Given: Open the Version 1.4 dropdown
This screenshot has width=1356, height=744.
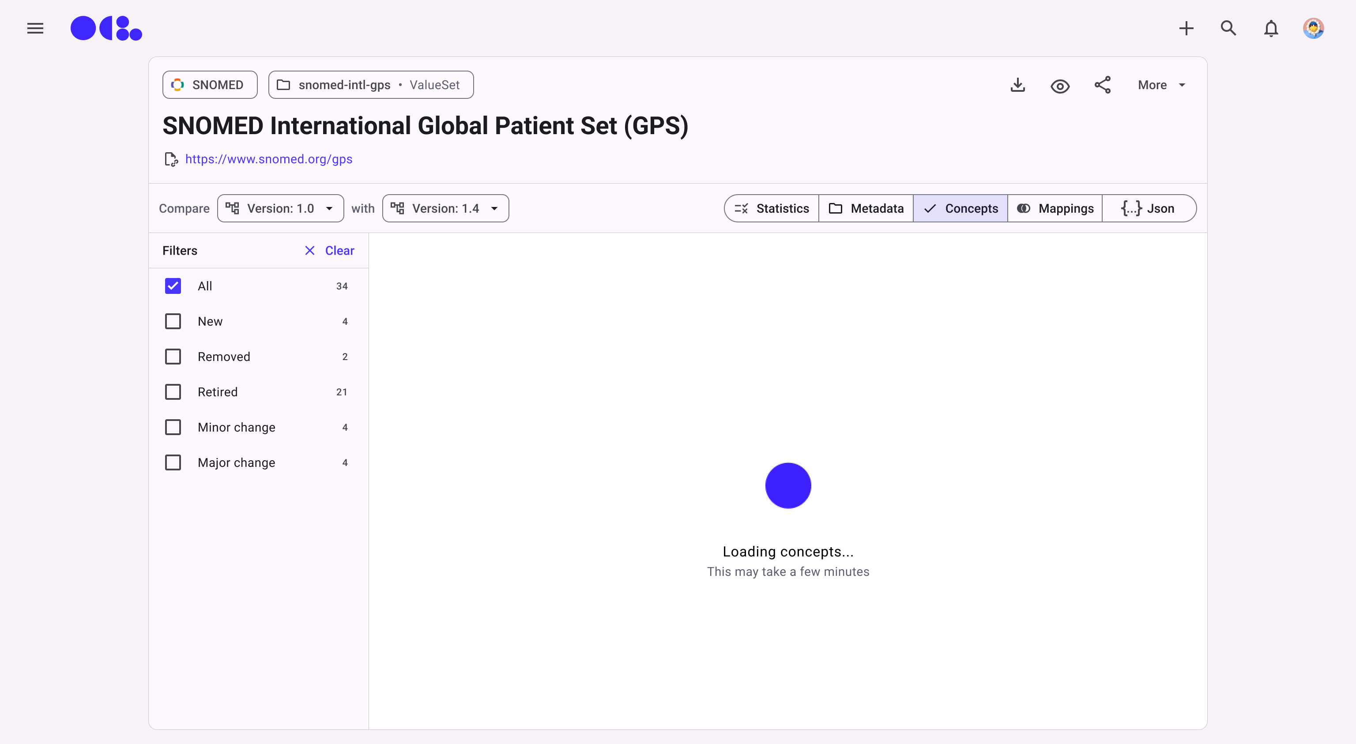Looking at the screenshot, I should 445,209.
